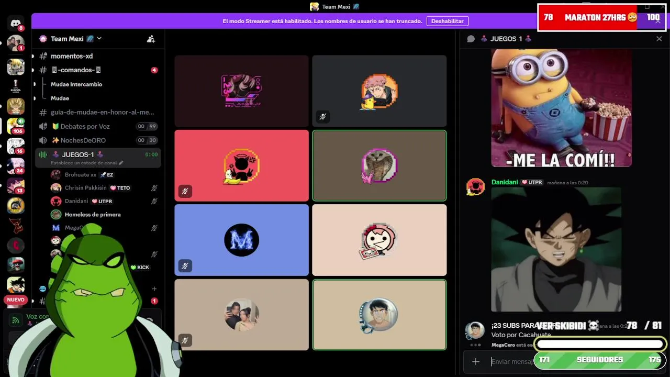Collapse category arrow beside -comandos- channel

(x=33, y=70)
